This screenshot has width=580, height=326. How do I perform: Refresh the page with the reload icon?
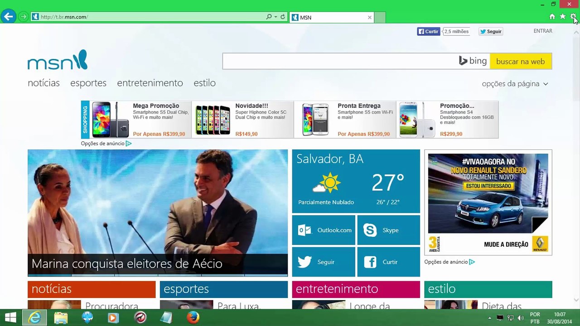[x=283, y=17]
